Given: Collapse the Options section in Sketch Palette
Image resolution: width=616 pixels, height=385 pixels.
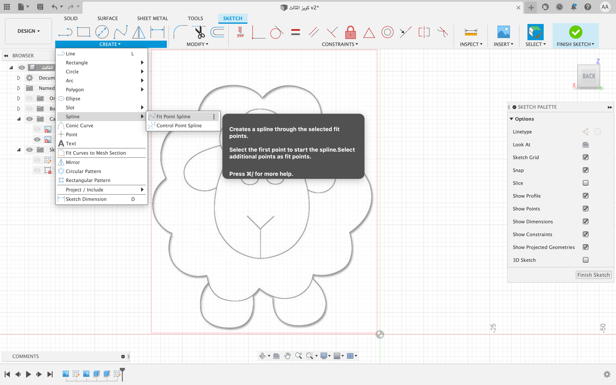Looking at the screenshot, I should (511, 119).
